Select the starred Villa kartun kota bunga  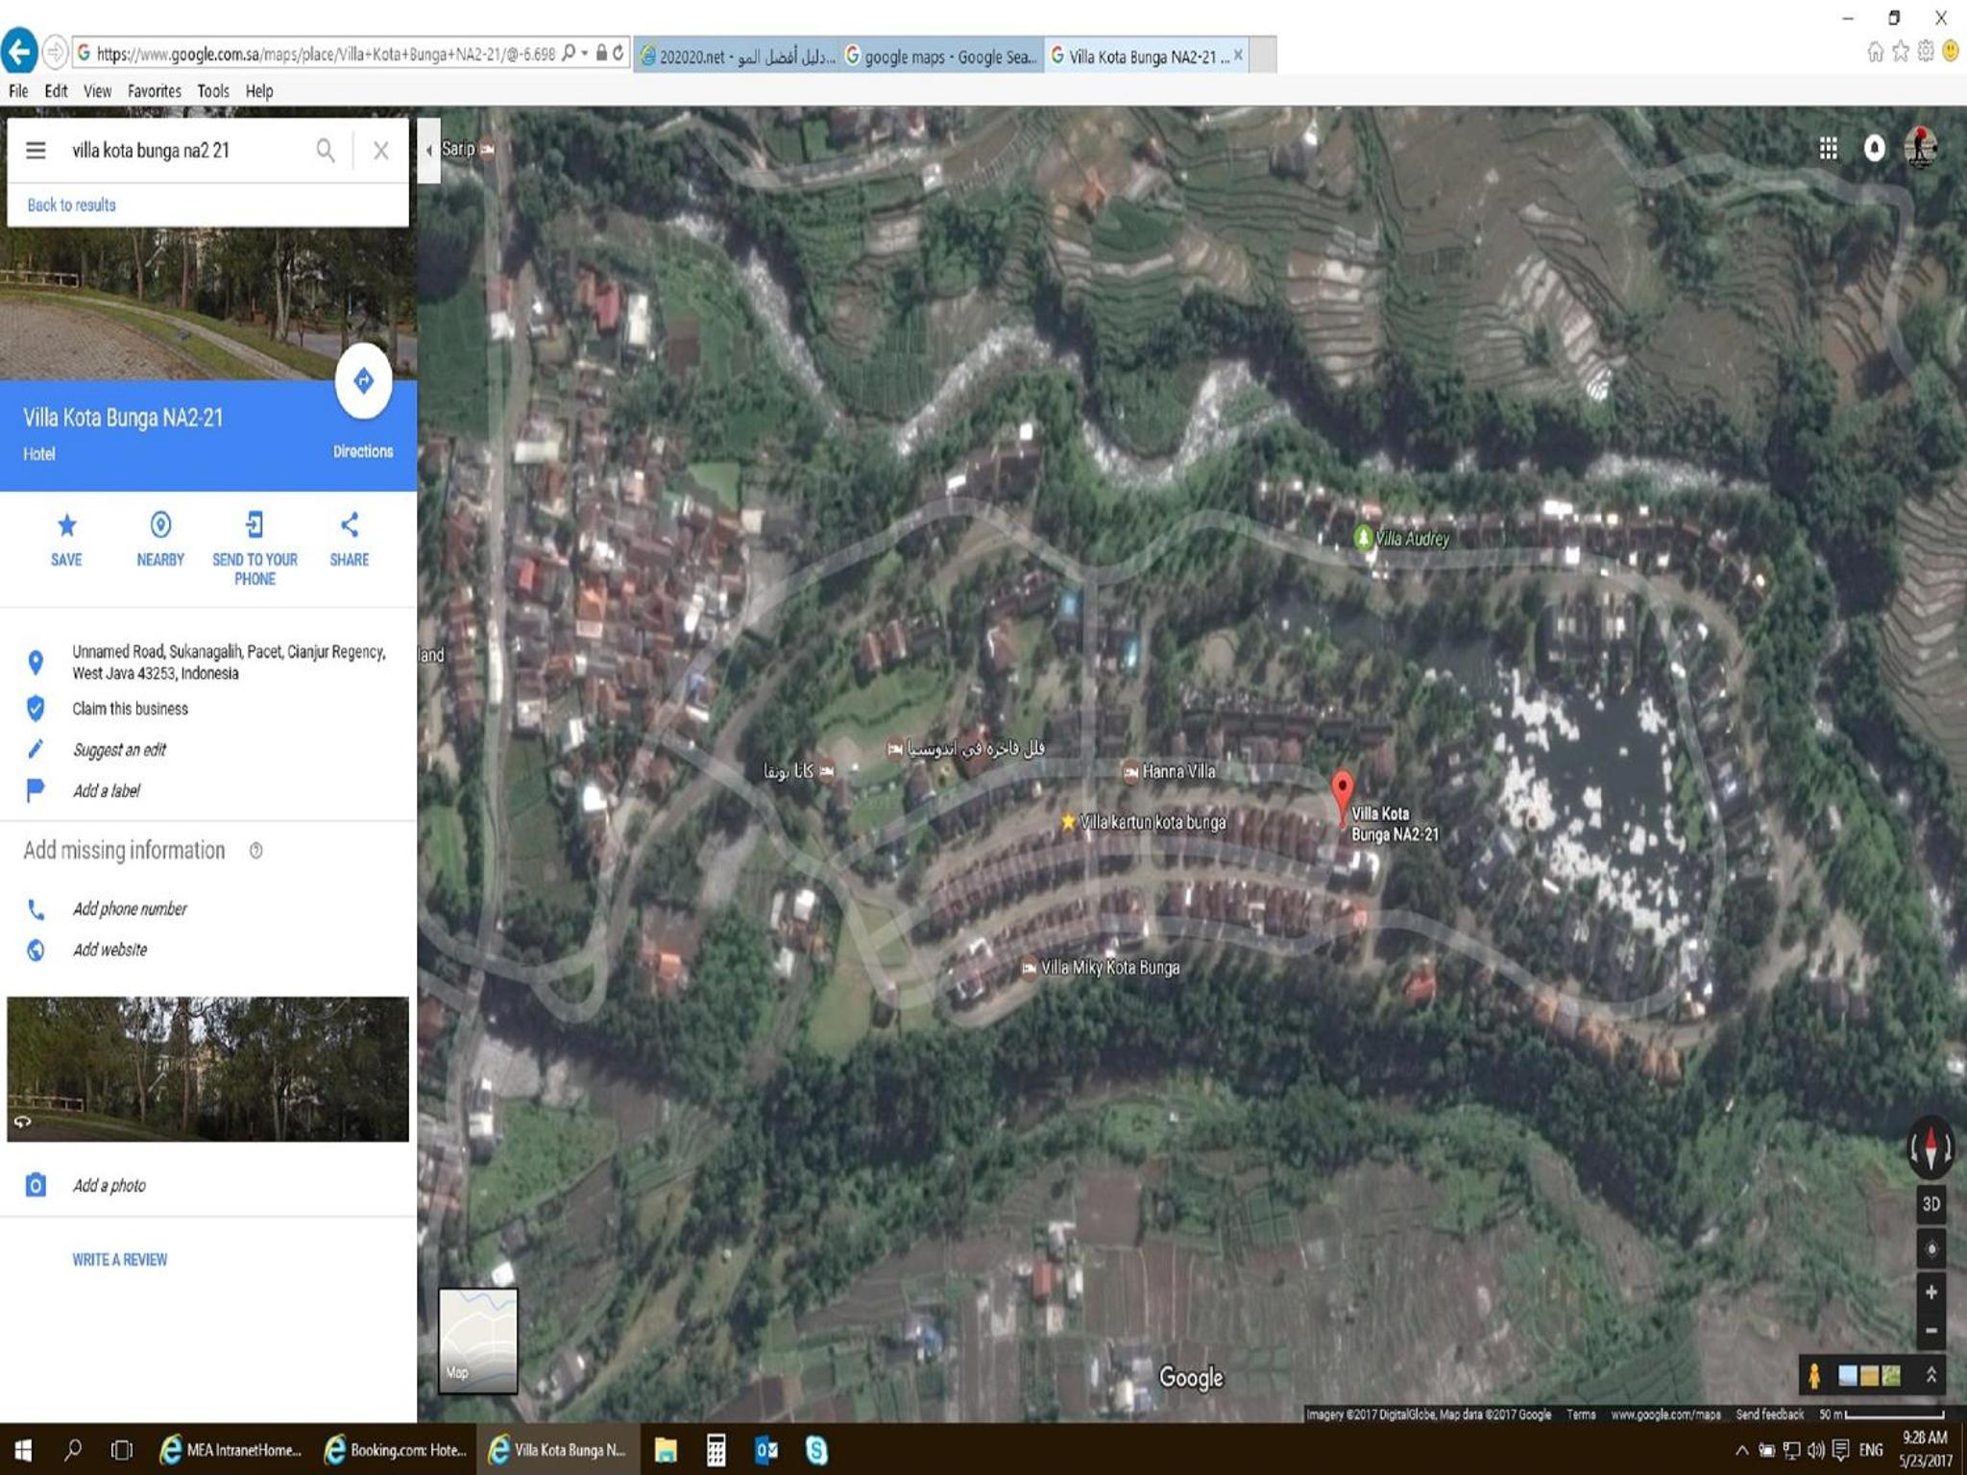(x=1067, y=822)
